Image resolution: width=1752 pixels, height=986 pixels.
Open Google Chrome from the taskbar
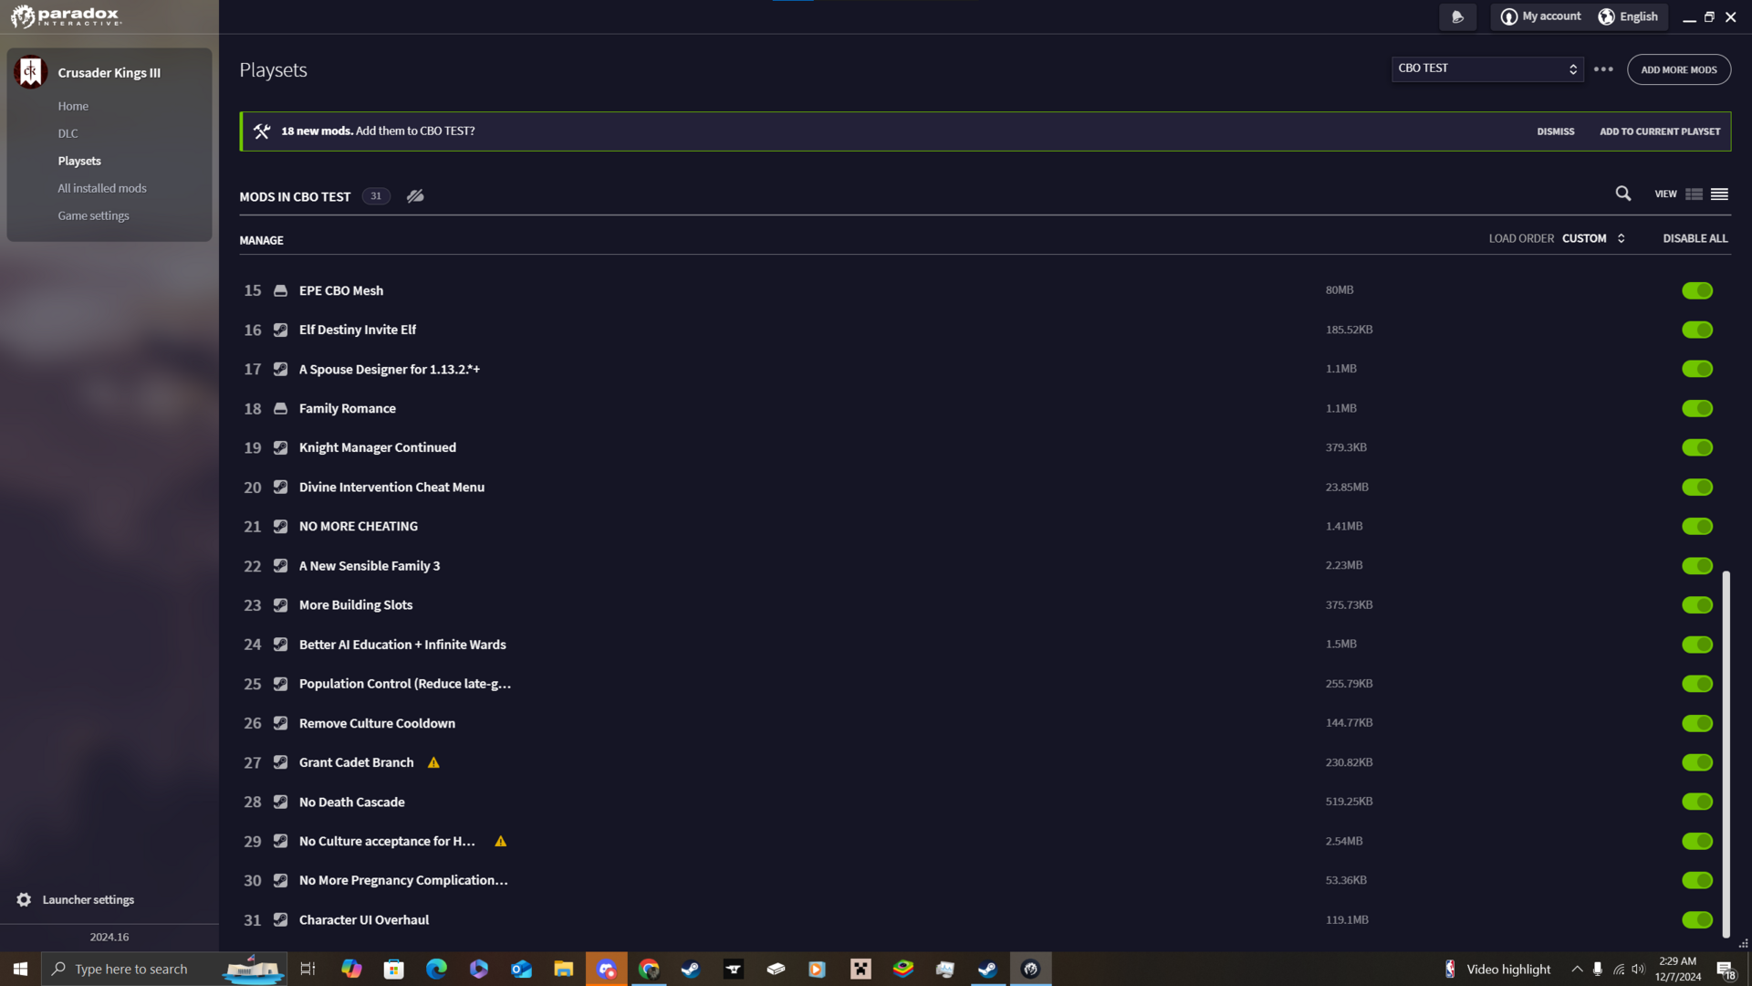pyautogui.click(x=649, y=969)
